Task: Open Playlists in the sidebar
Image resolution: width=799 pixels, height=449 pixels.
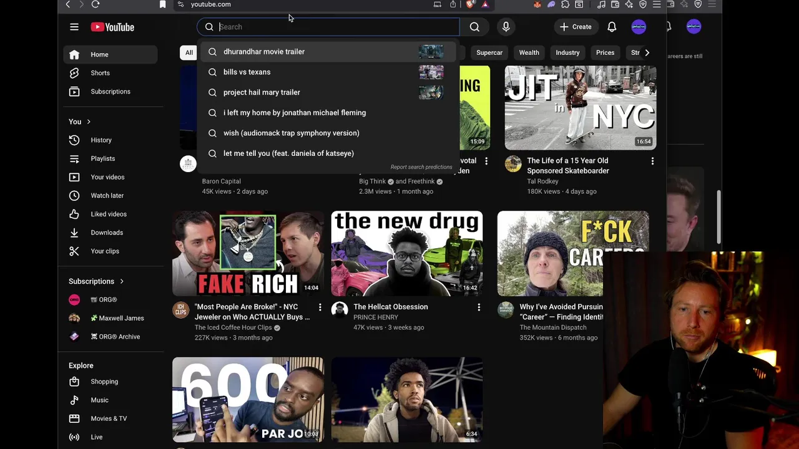Action: pyautogui.click(x=110, y=158)
